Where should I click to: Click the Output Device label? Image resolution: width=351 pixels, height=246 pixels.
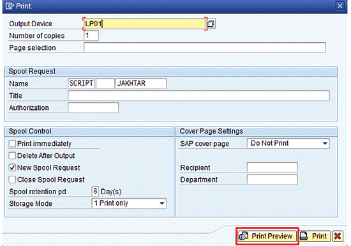(31, 24)
